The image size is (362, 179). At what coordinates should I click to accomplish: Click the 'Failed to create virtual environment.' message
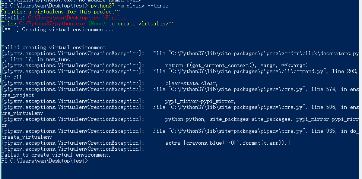[56, 155]
